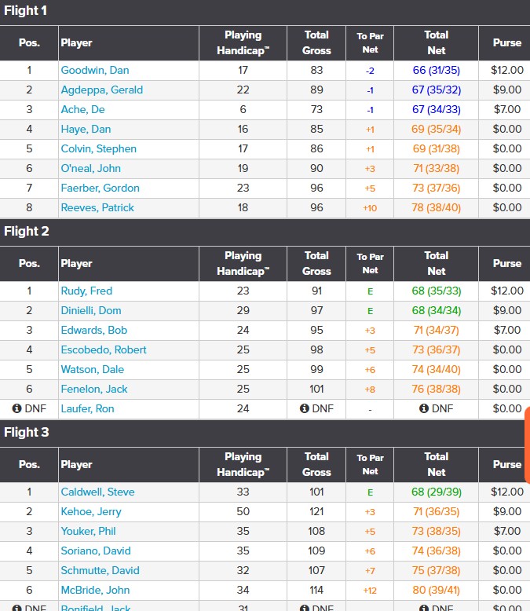Click the info icon beside Laufer's DNF position
Viewport: 530px width, 611px height.
coord(16,408)
